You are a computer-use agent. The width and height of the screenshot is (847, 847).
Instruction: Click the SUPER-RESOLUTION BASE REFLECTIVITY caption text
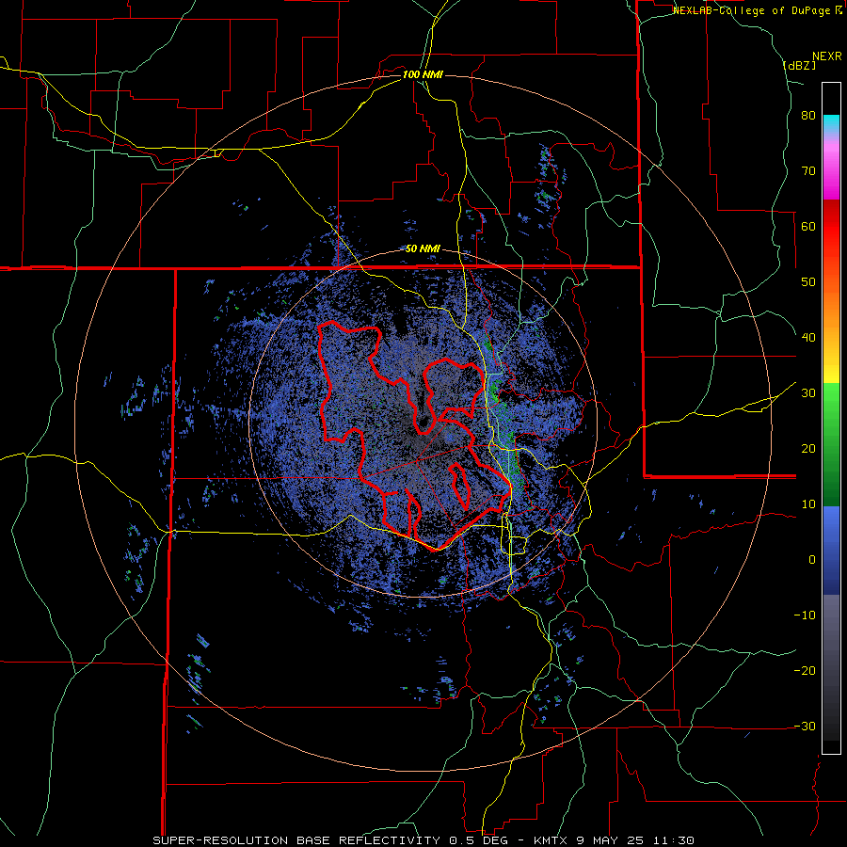(296, 840)
